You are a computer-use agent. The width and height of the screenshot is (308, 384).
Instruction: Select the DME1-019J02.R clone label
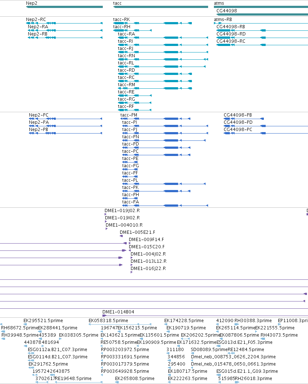coord(122,210)
